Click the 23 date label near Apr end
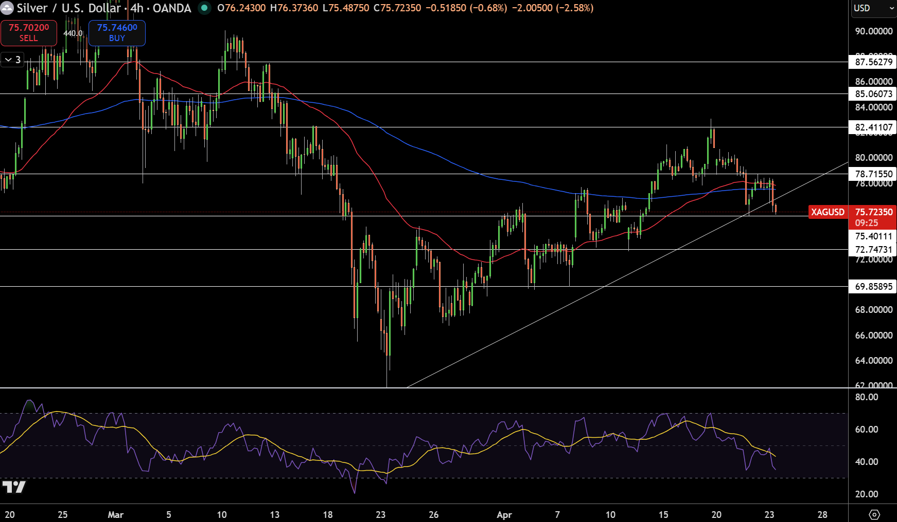Screen dimensions: 897x522 (x=769, y=515)
